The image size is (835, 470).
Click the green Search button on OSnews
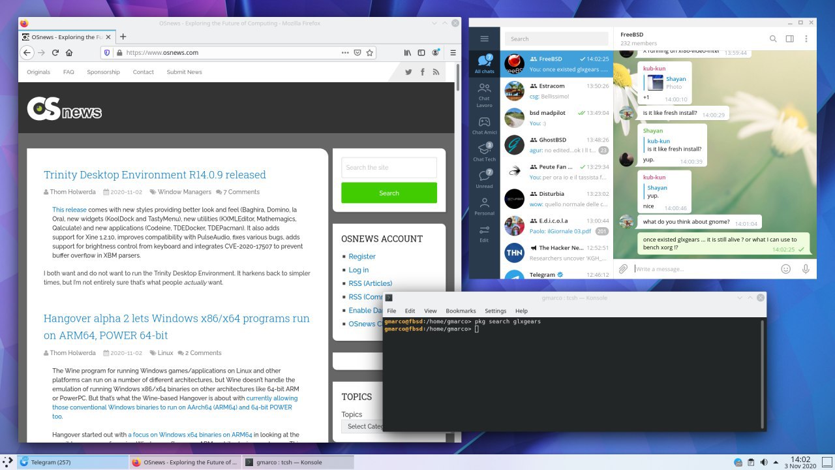click(x=389, y=193)
